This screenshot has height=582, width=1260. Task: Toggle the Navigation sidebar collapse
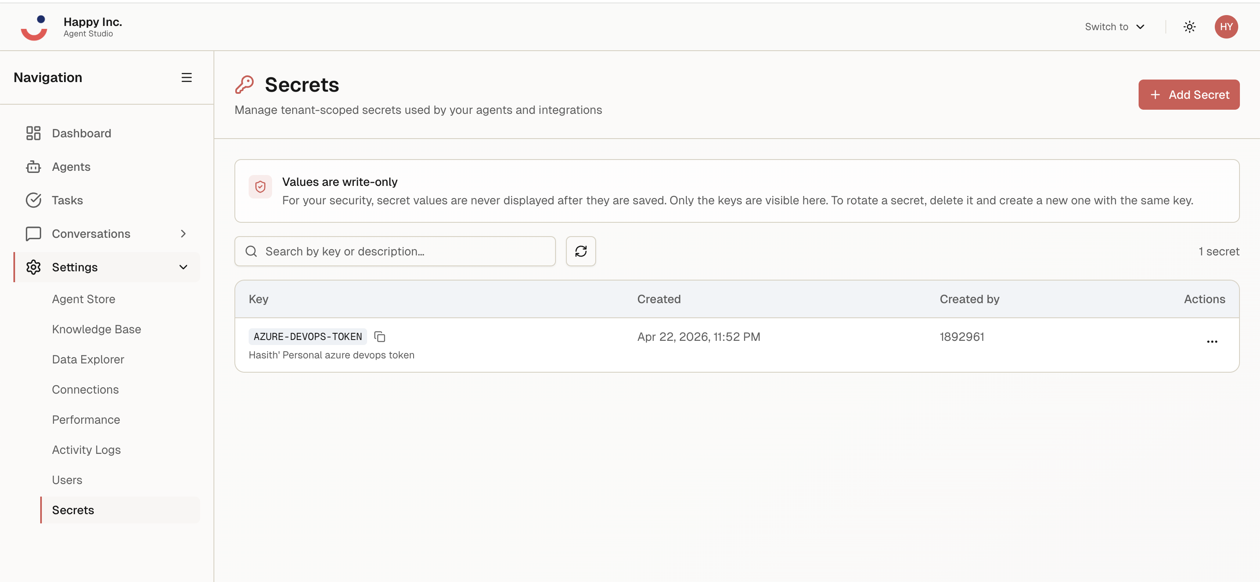[186, 77]
